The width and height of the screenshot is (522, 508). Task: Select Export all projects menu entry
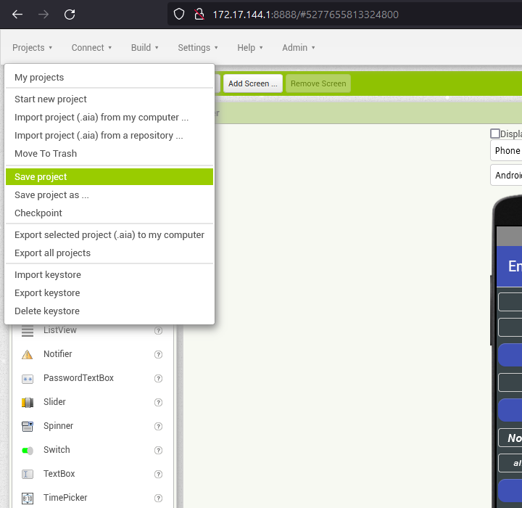[x=52, y=253]
